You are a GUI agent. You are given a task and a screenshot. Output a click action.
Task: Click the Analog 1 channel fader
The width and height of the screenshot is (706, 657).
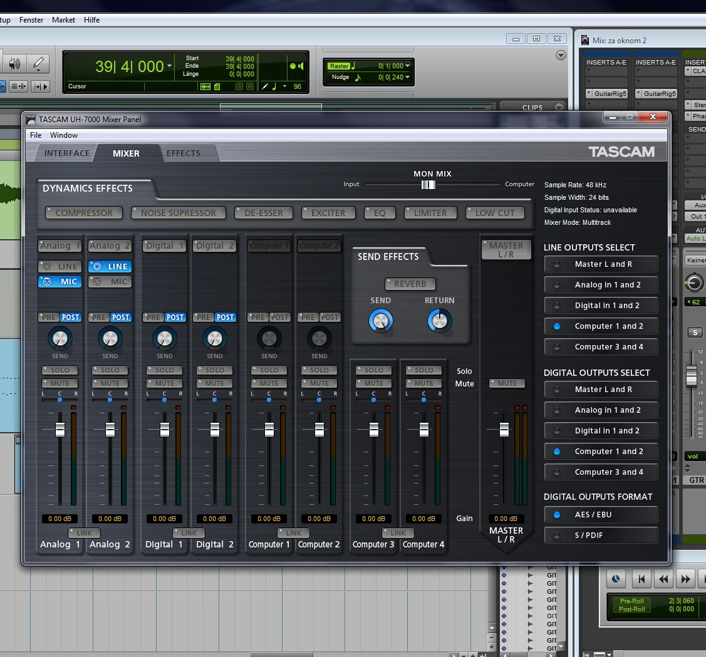60,430
